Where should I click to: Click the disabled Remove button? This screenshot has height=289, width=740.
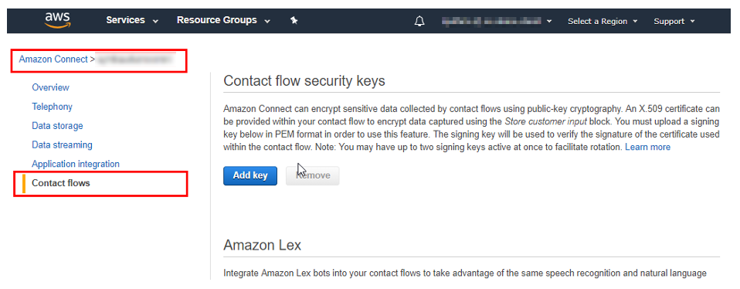pyautogui.click(x=312, y=175)
